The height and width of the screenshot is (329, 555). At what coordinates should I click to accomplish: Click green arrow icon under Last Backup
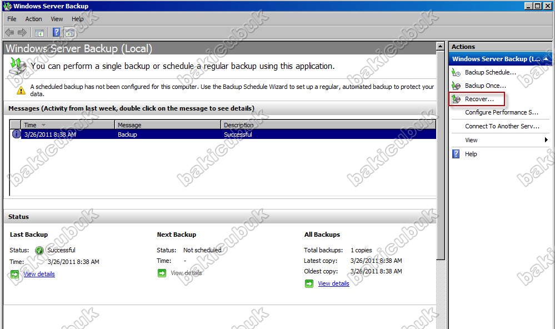point(14,274)
